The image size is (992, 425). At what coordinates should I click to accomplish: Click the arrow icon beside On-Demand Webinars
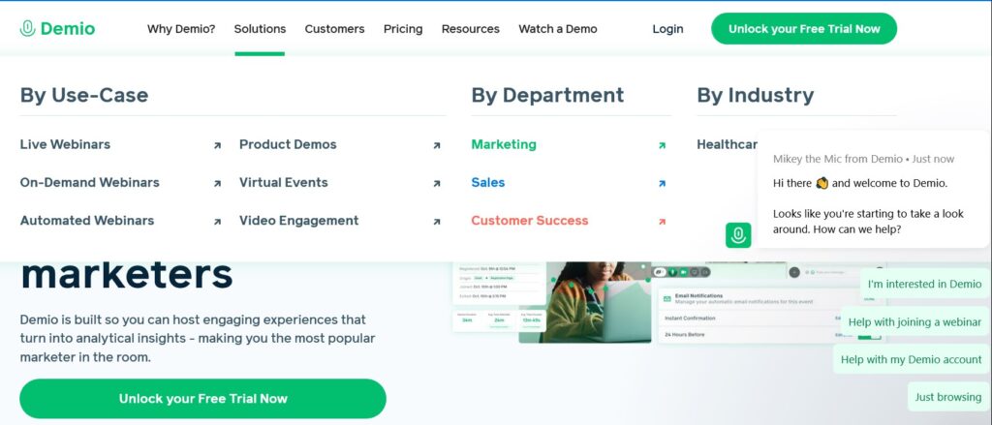click(x=217, y=183)
